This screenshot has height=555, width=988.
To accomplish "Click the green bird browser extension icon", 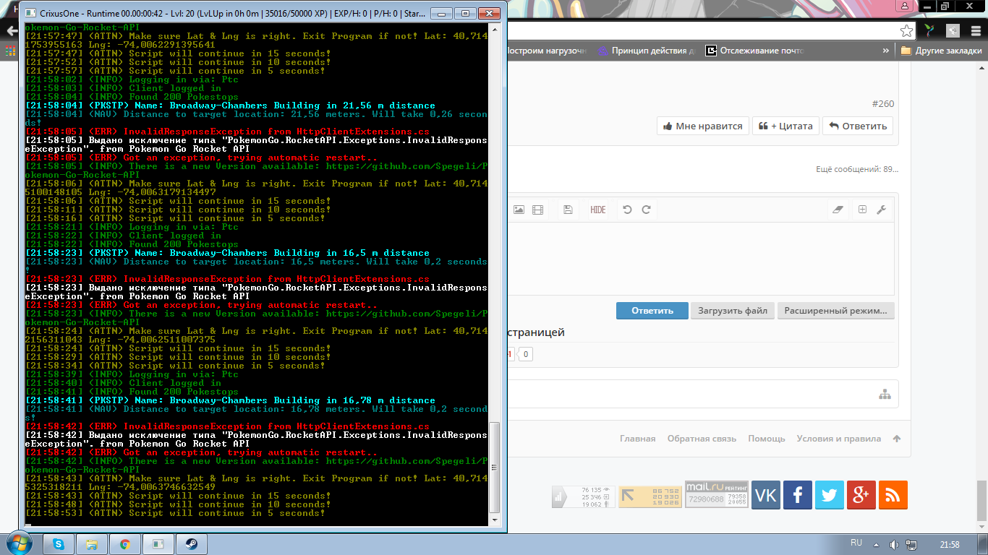I will 930,31.
